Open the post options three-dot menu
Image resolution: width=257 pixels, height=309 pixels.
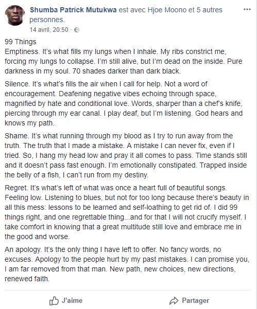click(247, 9)
